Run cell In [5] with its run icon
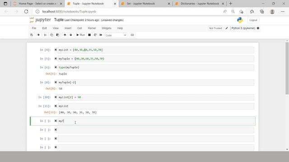 (56, 58)
